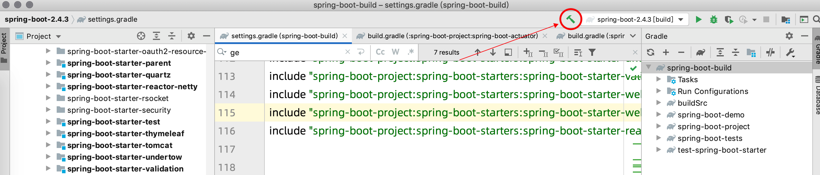Click the settings.gradle breadcrumb
The image size is (820, 175).
tap(112, 20)
